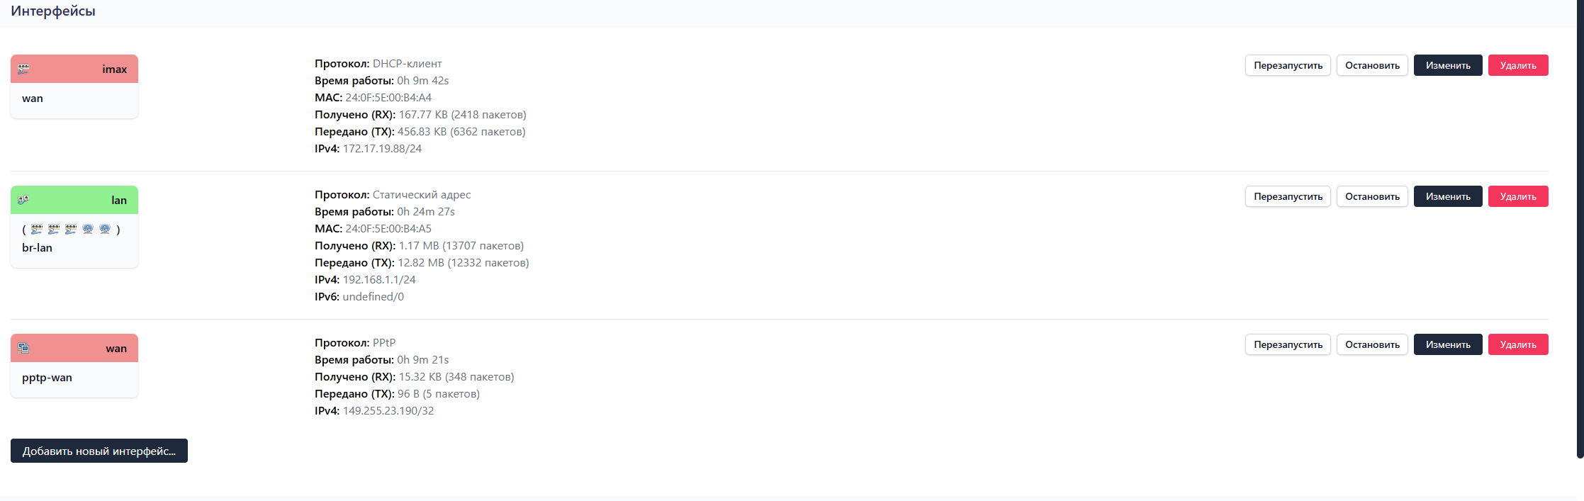Image resolution: width=1584 pixels, height=501 pixels.
Task: Click the bridge icon in lan header
Action: [23, 200]
